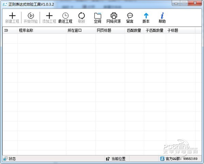This screenshot has height=164, width=204.
Task: Sort by 程序名称 column header
Action: (x=41, y=30)
